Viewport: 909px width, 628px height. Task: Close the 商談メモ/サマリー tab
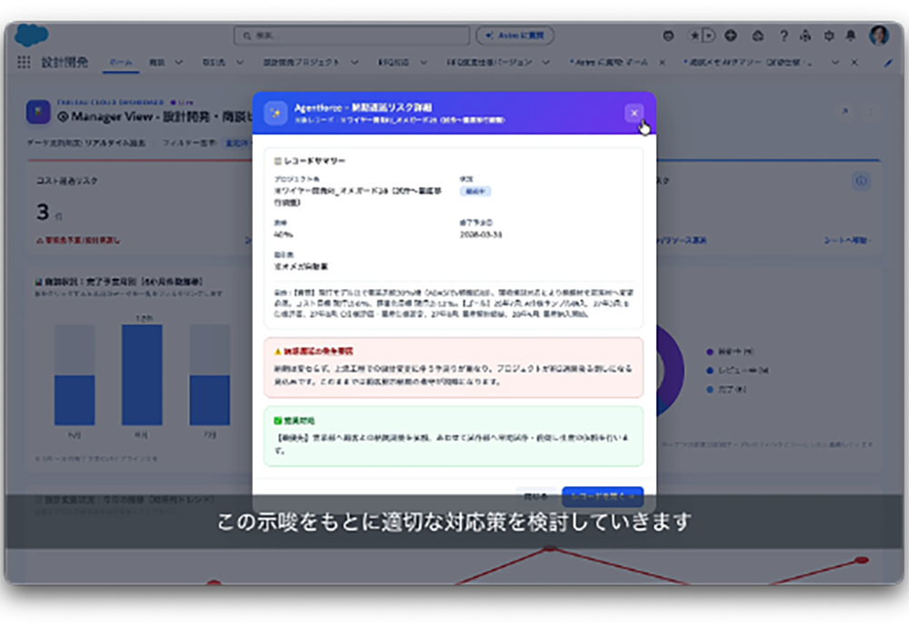click(x=854, y=62)
